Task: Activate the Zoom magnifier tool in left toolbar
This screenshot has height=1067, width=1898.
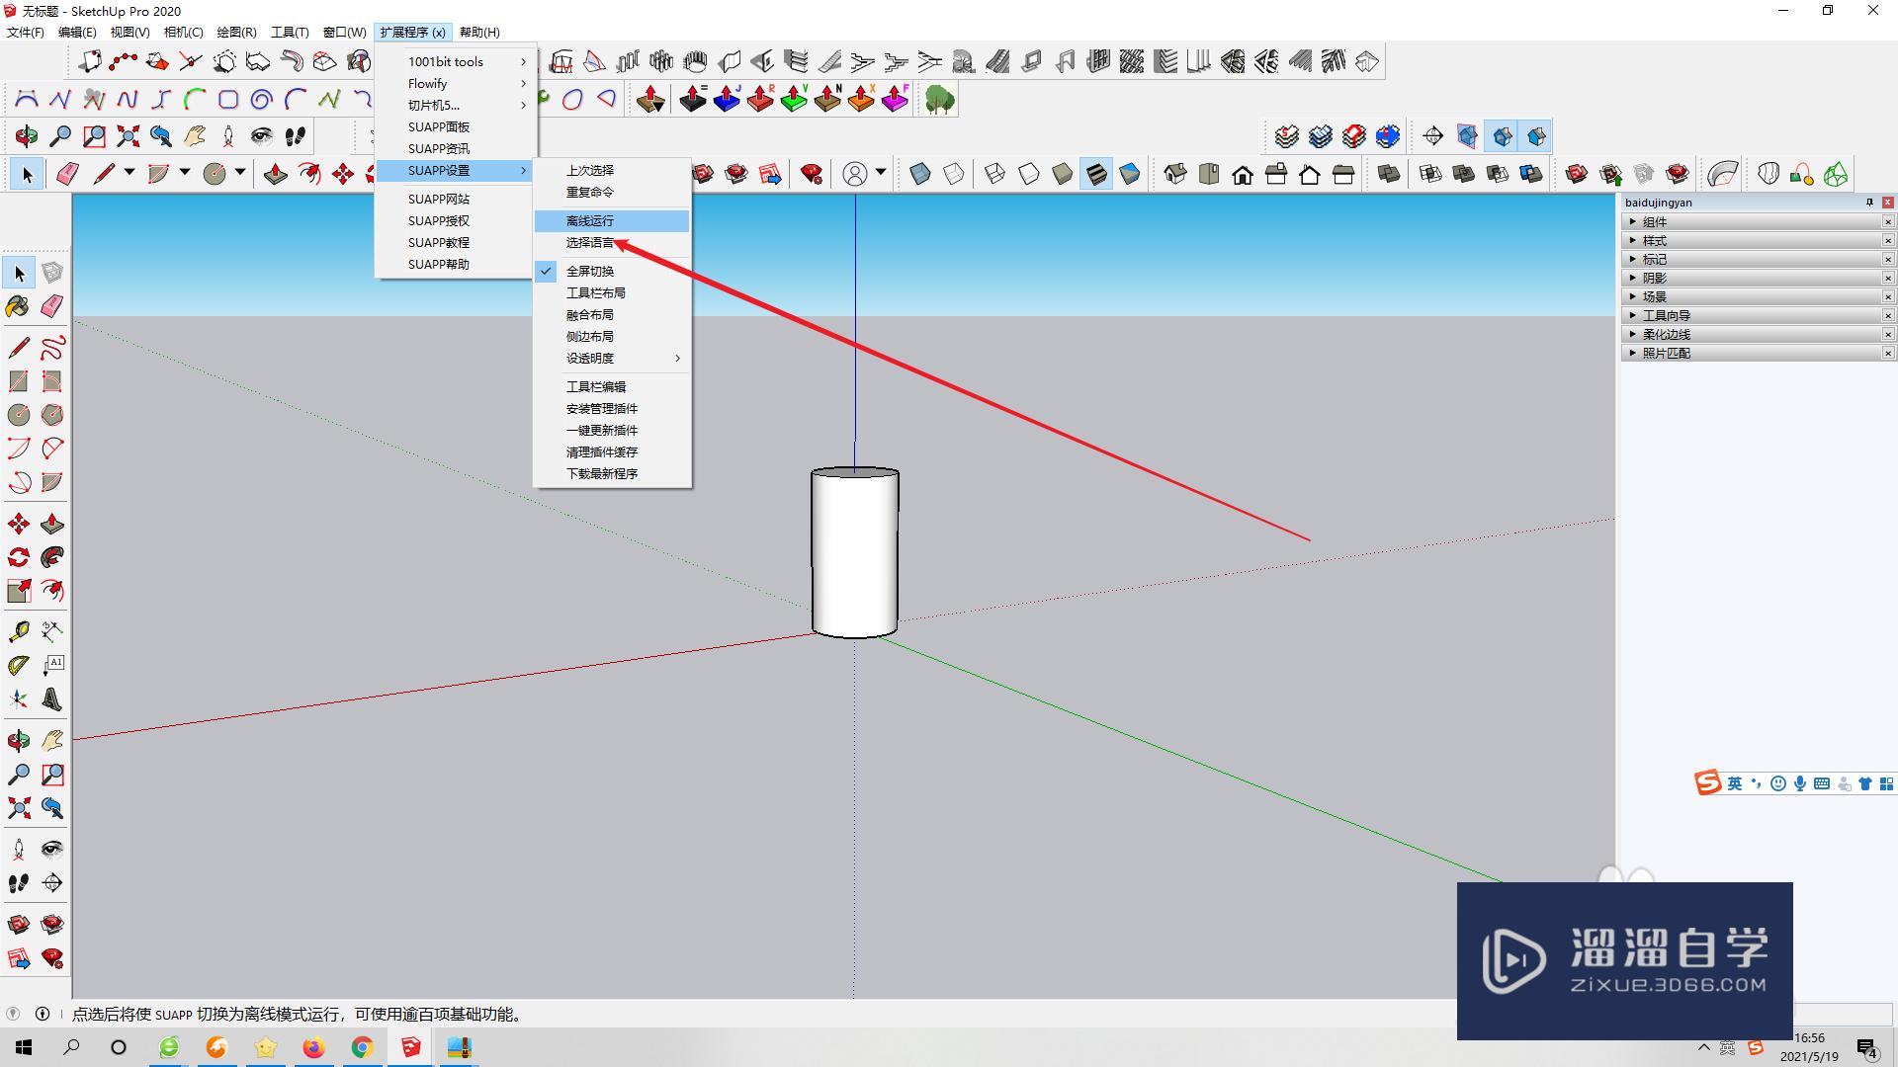Action: coord(19,775)
